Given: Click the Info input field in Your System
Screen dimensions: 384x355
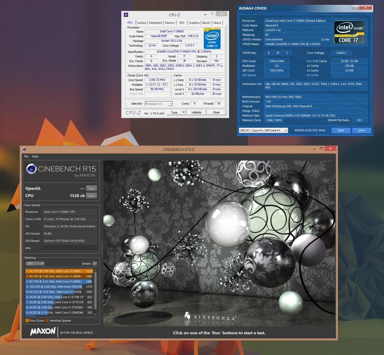Looking at the screenshot, I should (70, 248).
